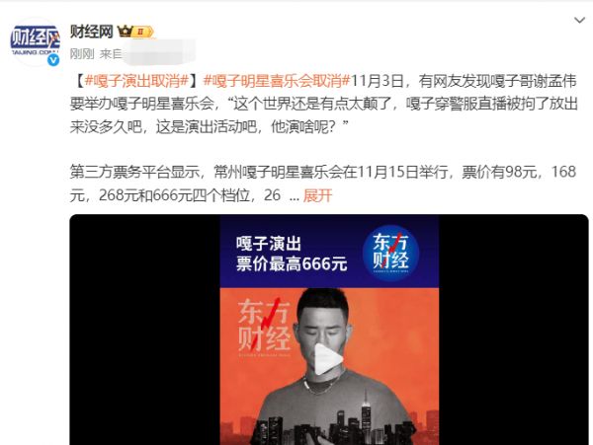Expand full post text via 展开
The image size is (593, 445).
pos(317,195)
